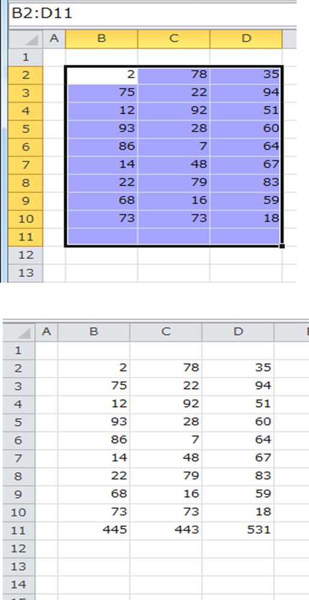
Task: Click Select All corner triangle in top sheet
Action: click(26, 39)
